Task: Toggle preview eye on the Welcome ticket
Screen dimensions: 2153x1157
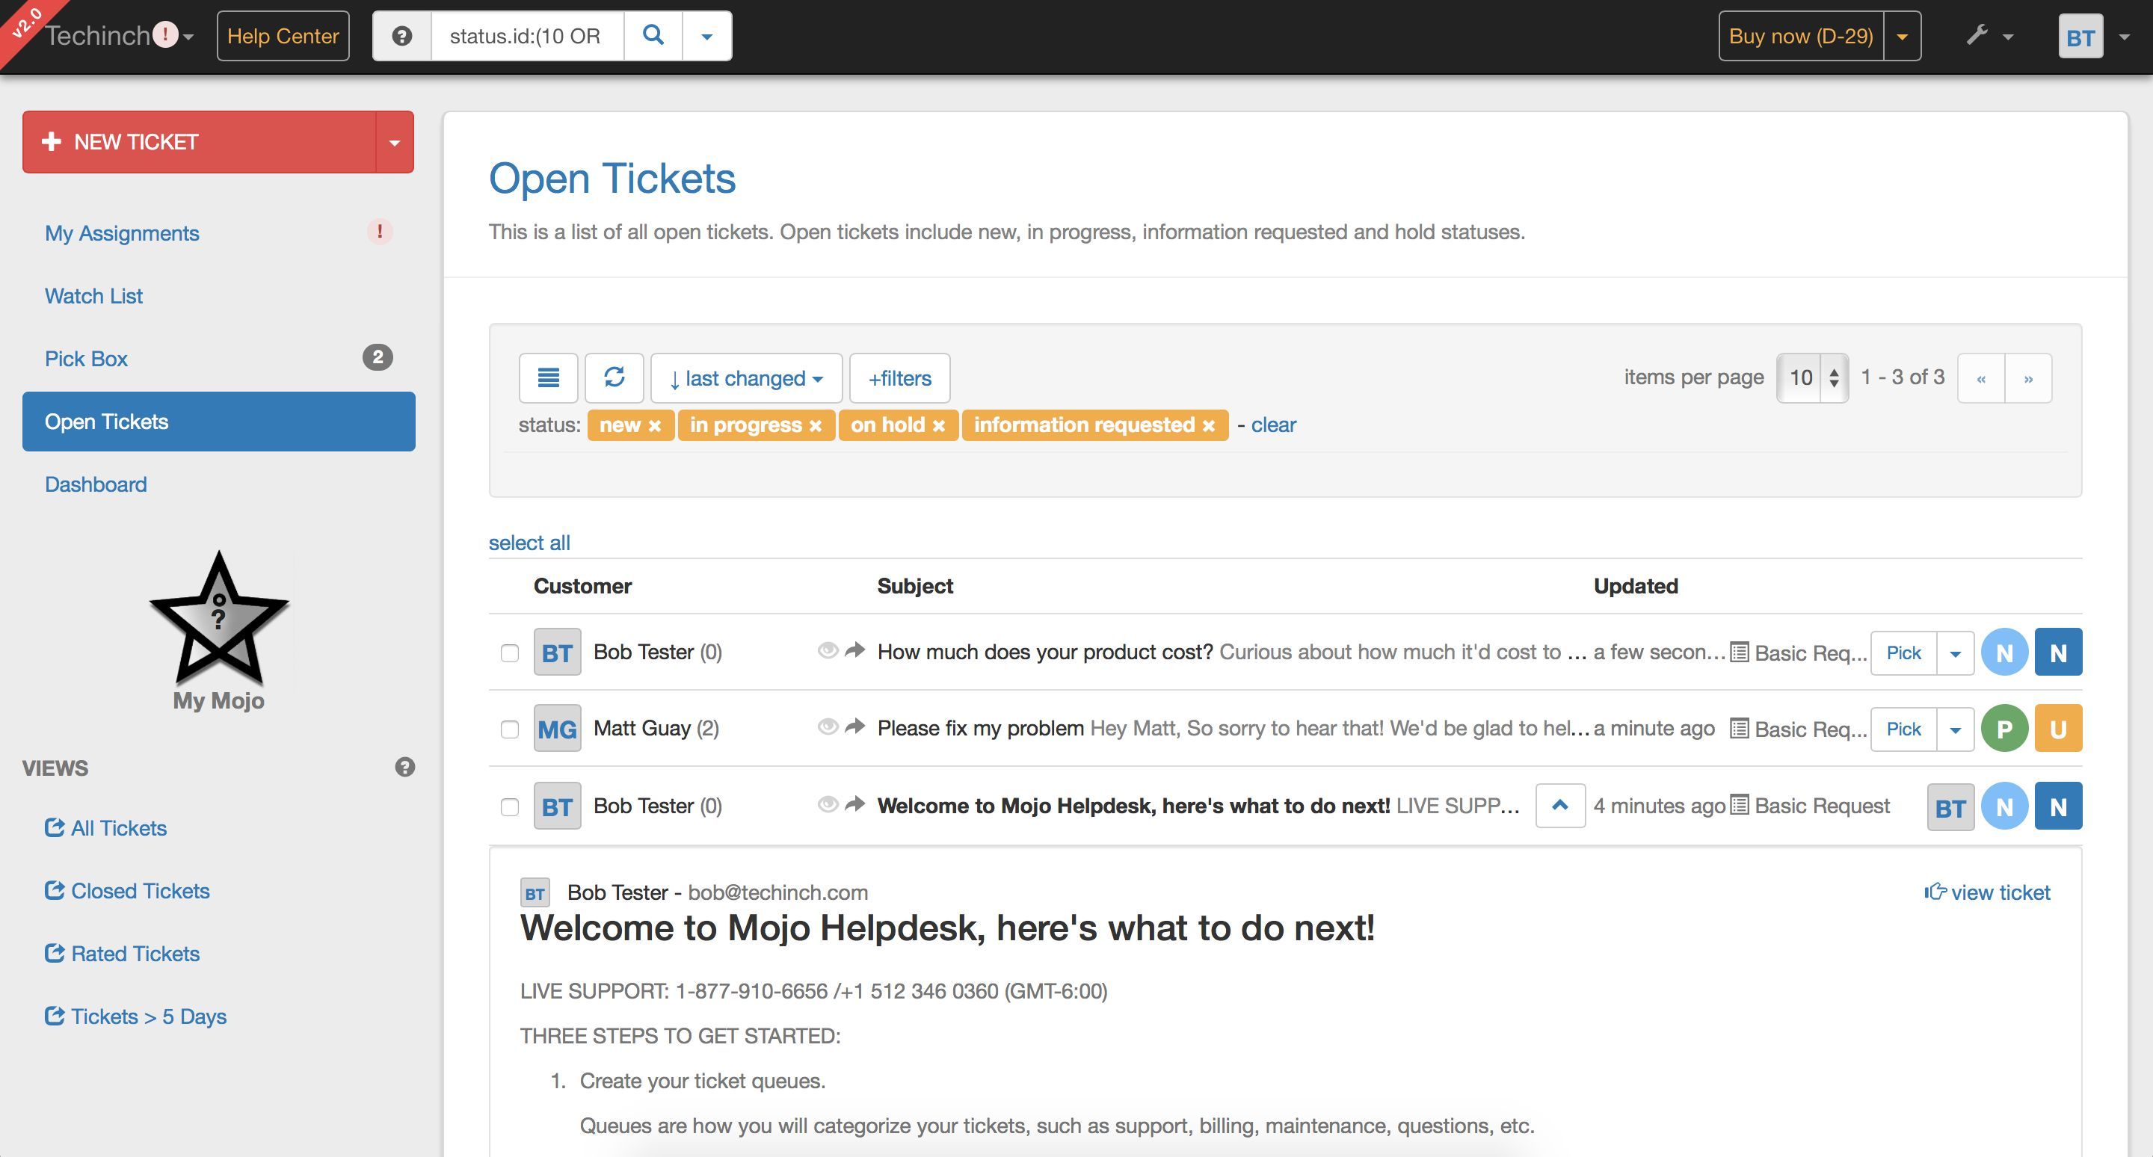Action: tap(827, 804)
